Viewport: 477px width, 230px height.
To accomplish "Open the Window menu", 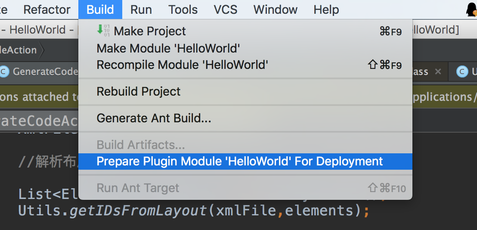I will tap(276, 9).
